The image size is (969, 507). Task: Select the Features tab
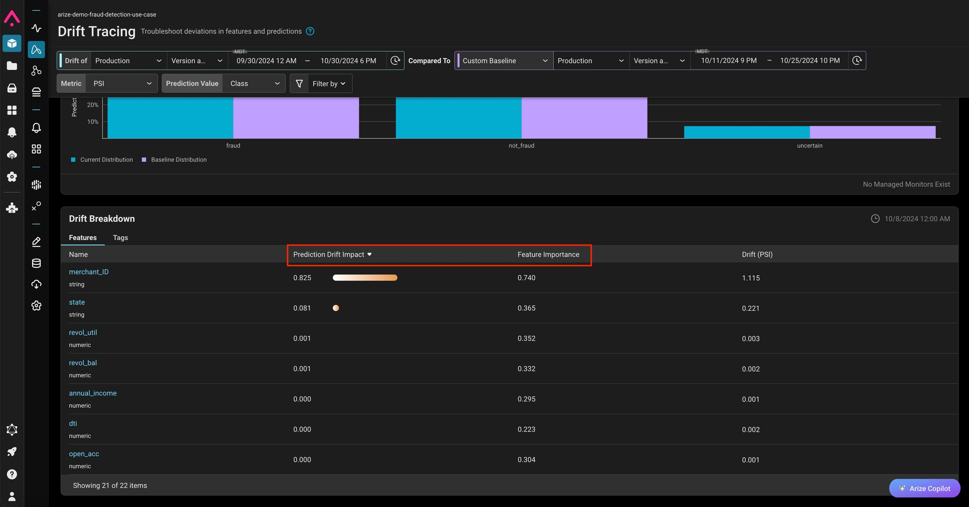click(82, 238)
